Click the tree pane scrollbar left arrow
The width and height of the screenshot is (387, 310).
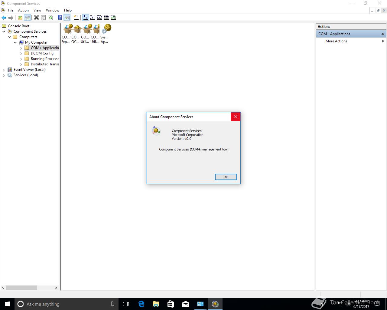[x=3, y=288]
